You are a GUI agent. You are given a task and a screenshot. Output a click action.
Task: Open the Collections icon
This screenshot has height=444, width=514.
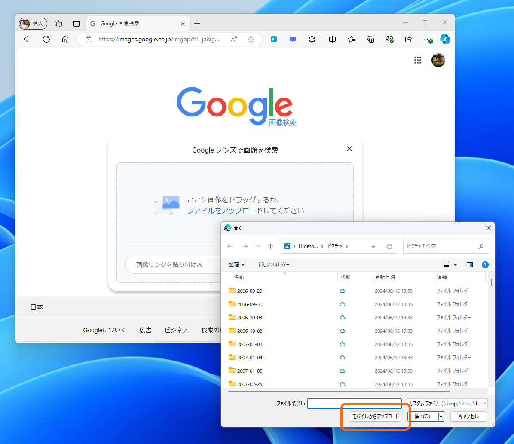coord(370,39)
